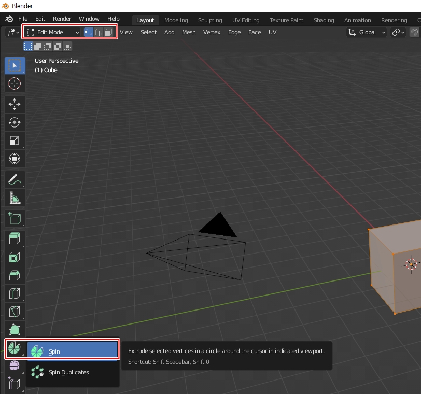The height and width of the screenshot is (394, 421).
Task: Open the Help menu
Action: pos(114,19)
